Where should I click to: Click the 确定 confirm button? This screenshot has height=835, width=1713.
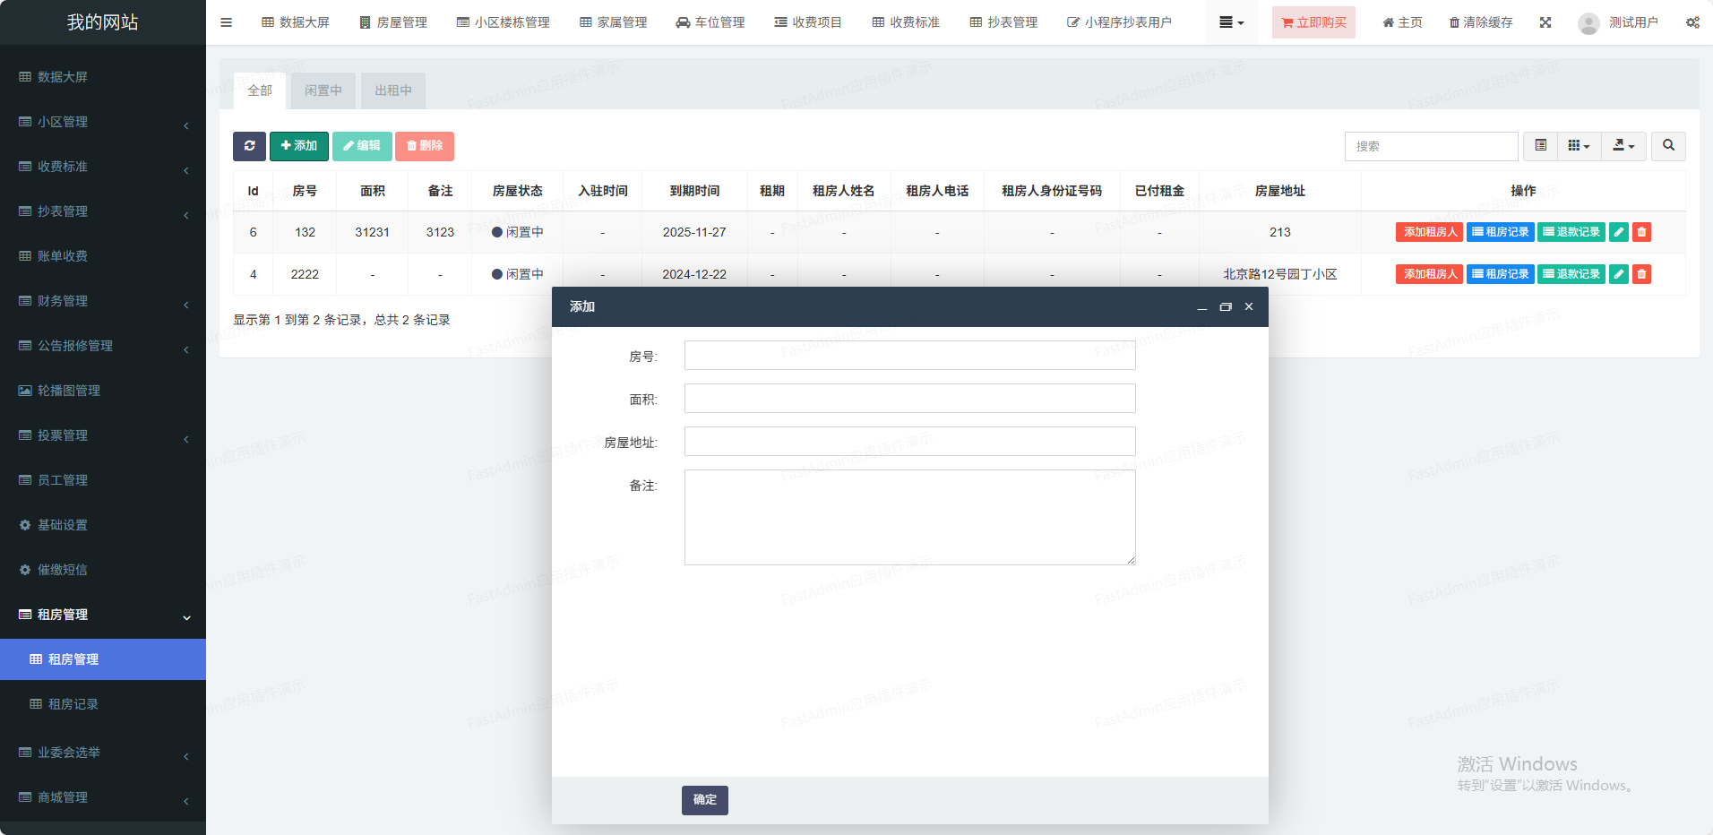coord(704,800)
